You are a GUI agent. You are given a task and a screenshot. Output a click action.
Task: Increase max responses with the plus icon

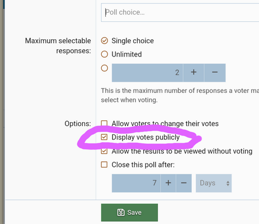[194, 73]
